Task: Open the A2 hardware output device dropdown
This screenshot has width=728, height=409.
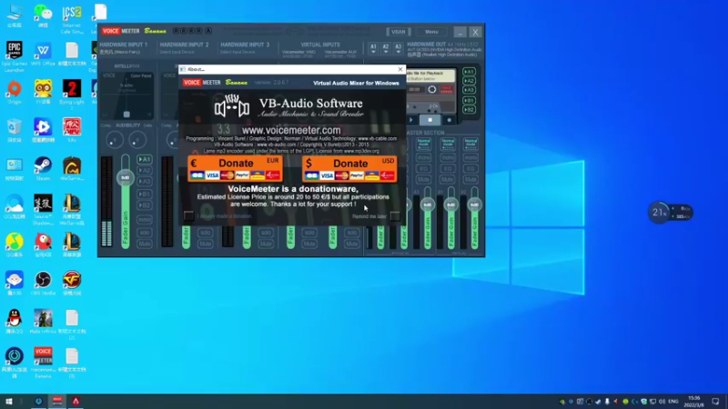Action: coord(385,48)
